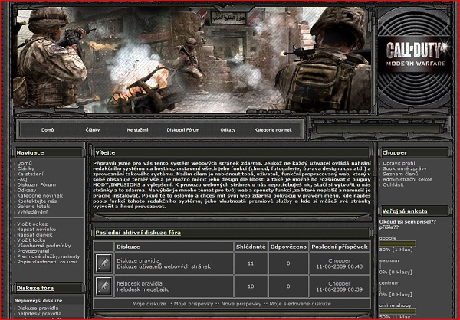This screenshot has height=320, width=460.
Task: Open Domů in the top menu bar
Action: click(x=48, y=130)
